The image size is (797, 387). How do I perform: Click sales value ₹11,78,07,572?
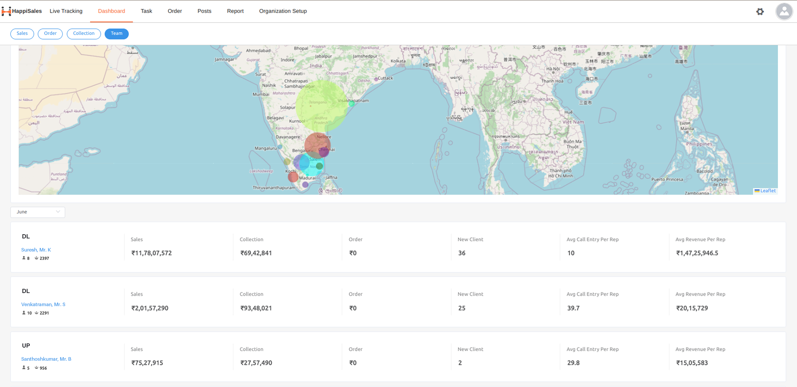click(151, 253)
